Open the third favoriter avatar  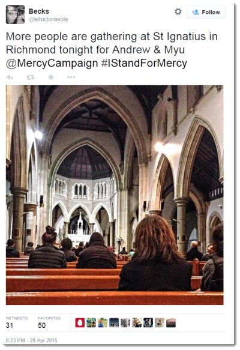(x=103, y=323)
